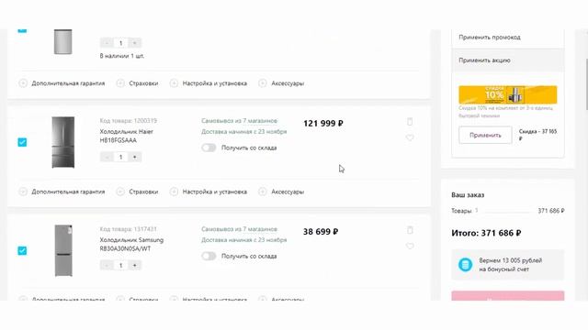Viewport: 588px width, 330px height.
Task: Expand 'Настройка и установка' for Haier
Action: [209, 192]
